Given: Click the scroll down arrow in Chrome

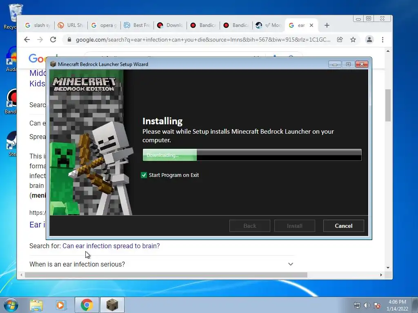Looking at the screenshot, I should click(x=388, y=268).
